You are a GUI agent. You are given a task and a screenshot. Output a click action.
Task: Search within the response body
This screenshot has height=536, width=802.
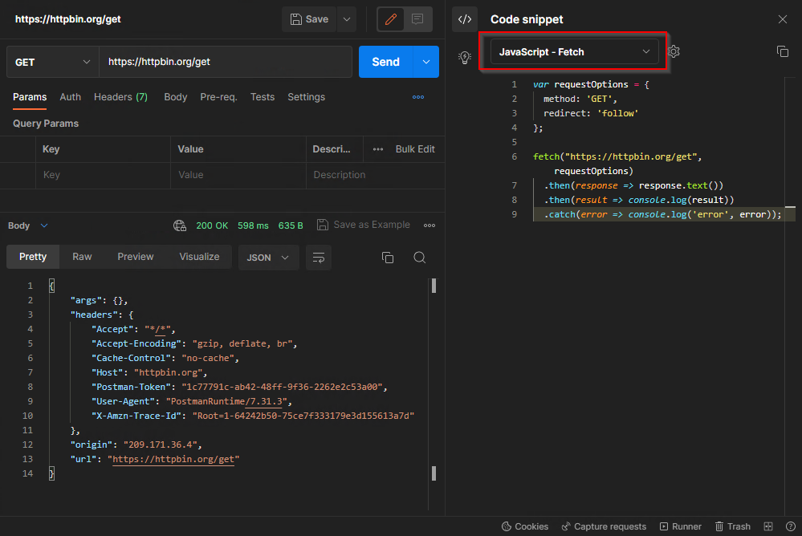click(419, 258)
